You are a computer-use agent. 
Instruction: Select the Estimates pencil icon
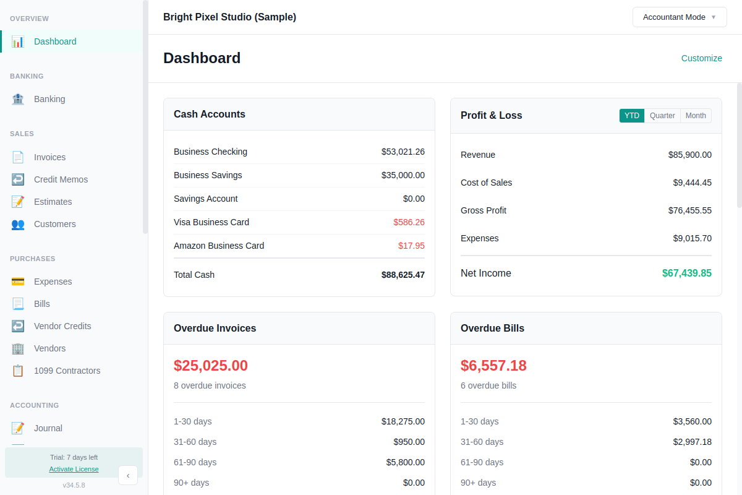tap(18, 201)
